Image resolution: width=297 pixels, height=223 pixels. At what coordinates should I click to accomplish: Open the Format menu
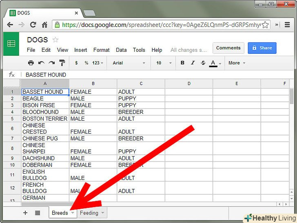(x=101, y=50)
